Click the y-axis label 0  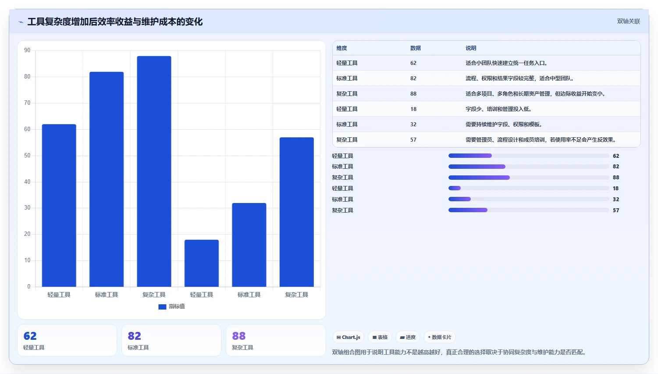point(29,287)
